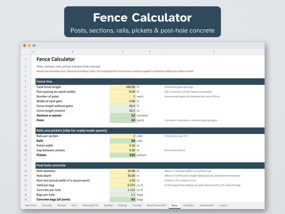
Task: Select column B header
Action: 73,52
